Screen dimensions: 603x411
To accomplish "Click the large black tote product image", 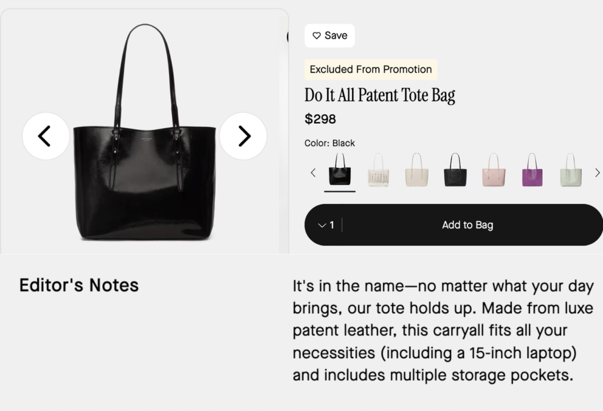I will click(x=144, y=177).
